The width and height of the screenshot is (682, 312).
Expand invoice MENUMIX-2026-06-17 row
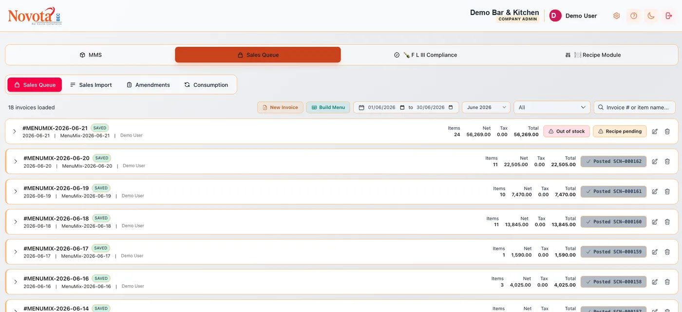(16, 252)
